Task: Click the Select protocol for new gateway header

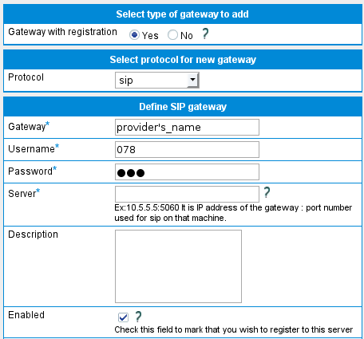Action: pyautogui.click(x=183, y=60)
